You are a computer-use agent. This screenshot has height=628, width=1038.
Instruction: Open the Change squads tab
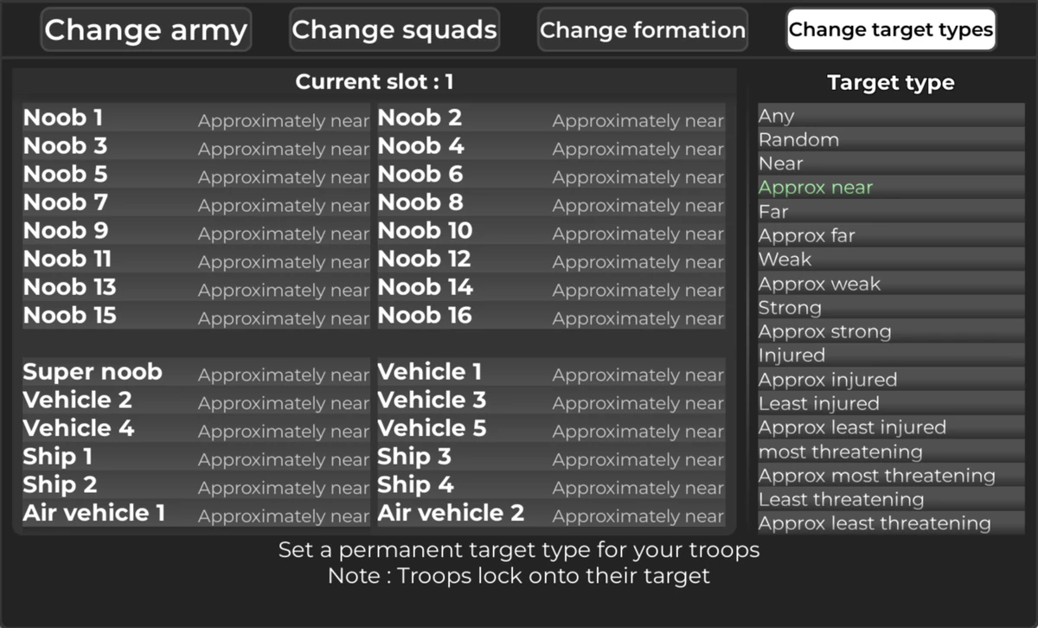click(x=394, y=29)
